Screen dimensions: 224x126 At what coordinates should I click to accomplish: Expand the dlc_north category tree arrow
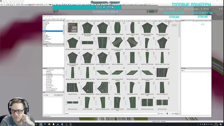[45, 86]
